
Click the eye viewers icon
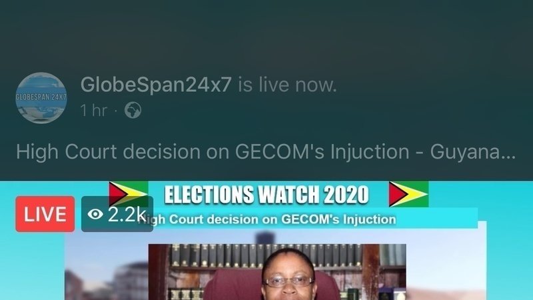point(95,214)
